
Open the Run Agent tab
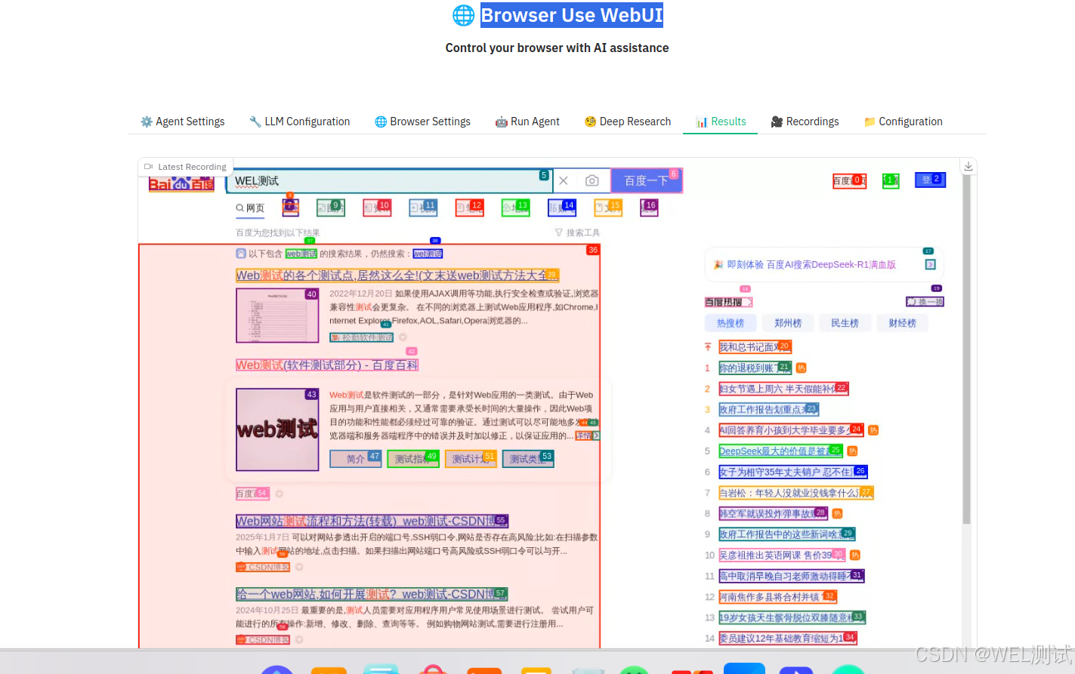click(x=527, y=122)
